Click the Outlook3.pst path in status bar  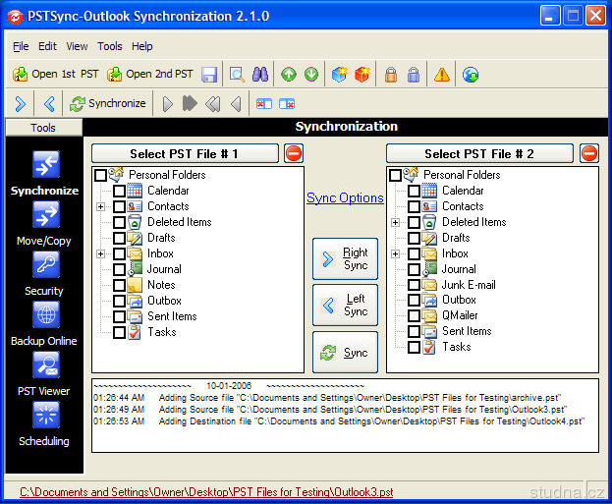click(206, 491)
